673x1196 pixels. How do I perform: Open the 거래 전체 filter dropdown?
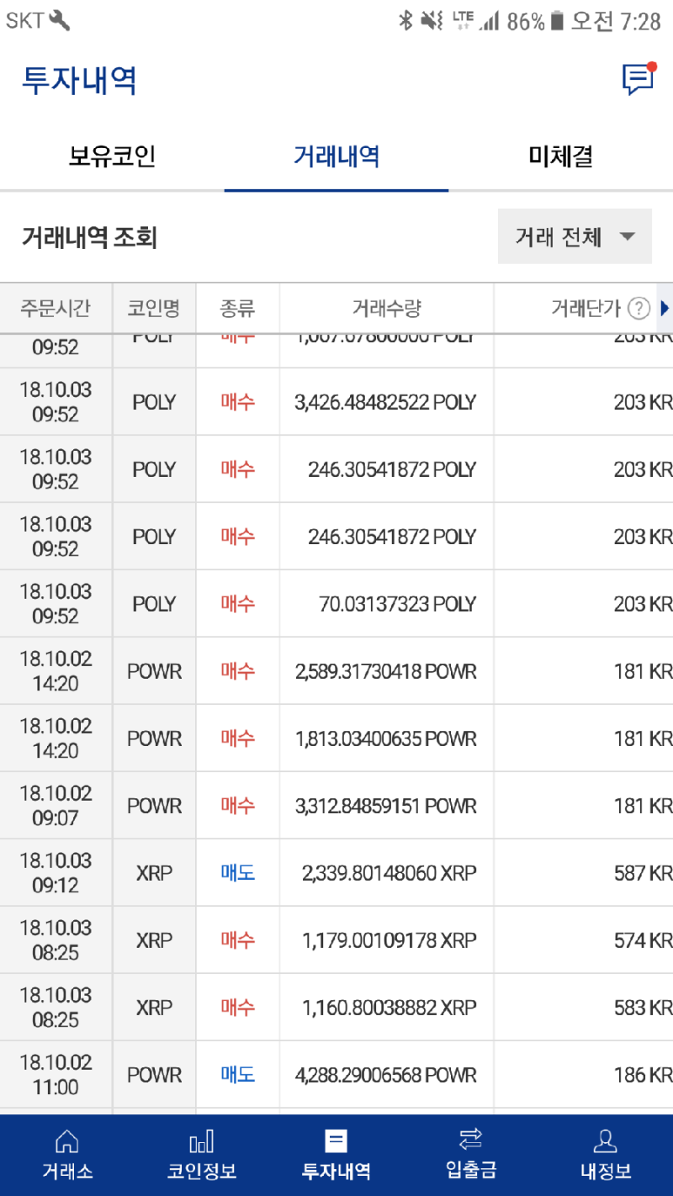pyautogui.click(x=575, y=236)
